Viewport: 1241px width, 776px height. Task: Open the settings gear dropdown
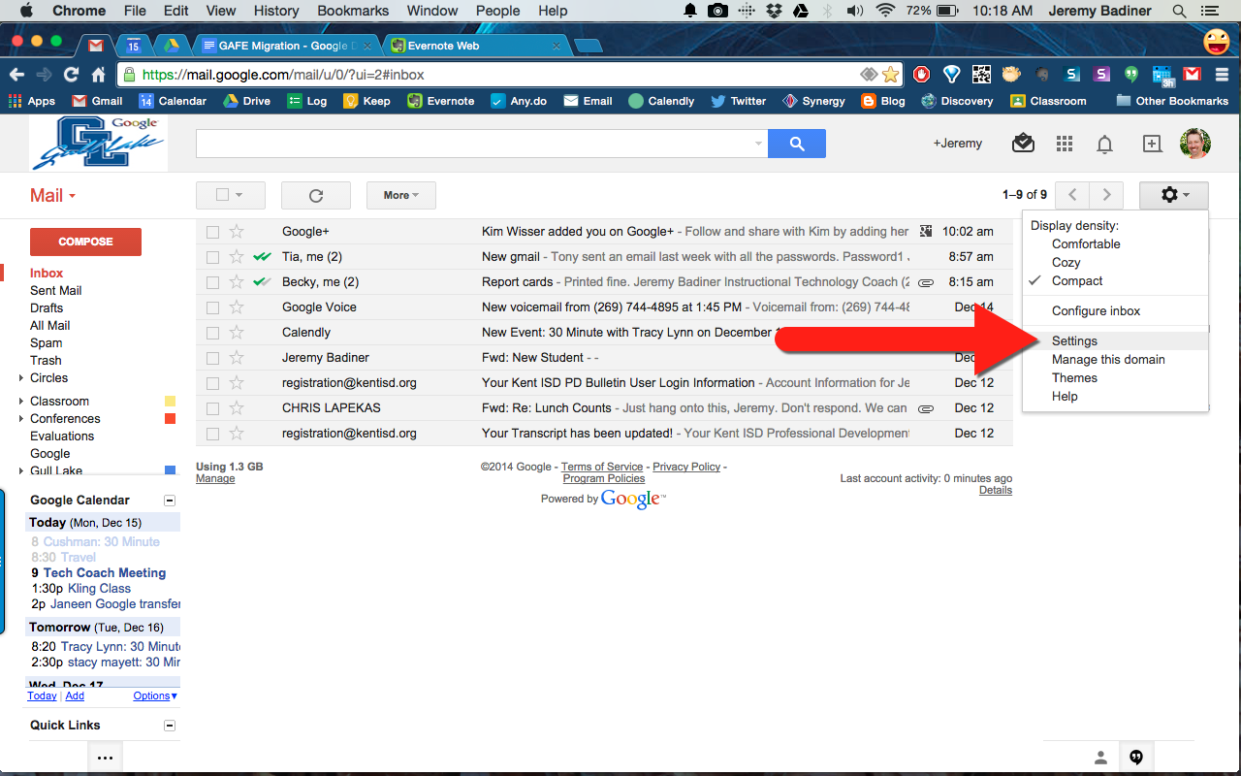(x=1174, y=195)
